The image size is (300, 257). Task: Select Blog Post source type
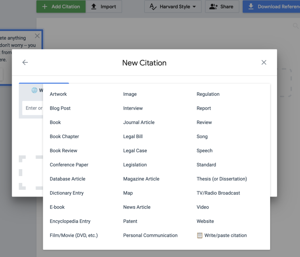click(x=60, y=108)
